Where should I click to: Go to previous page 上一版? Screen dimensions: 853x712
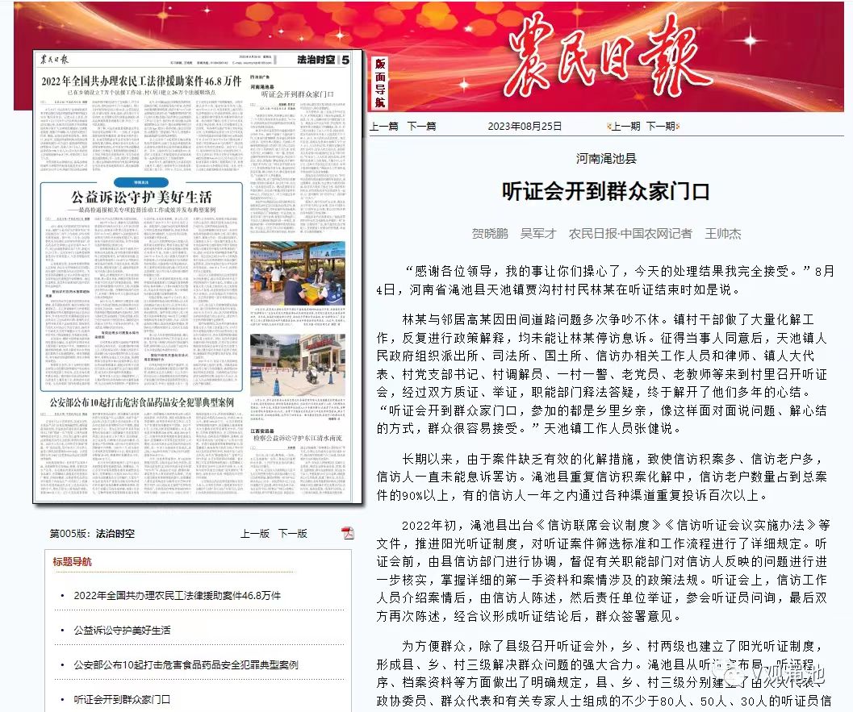(x=254, y=533)
